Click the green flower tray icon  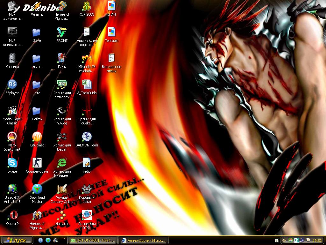click(x=291, y=240)
